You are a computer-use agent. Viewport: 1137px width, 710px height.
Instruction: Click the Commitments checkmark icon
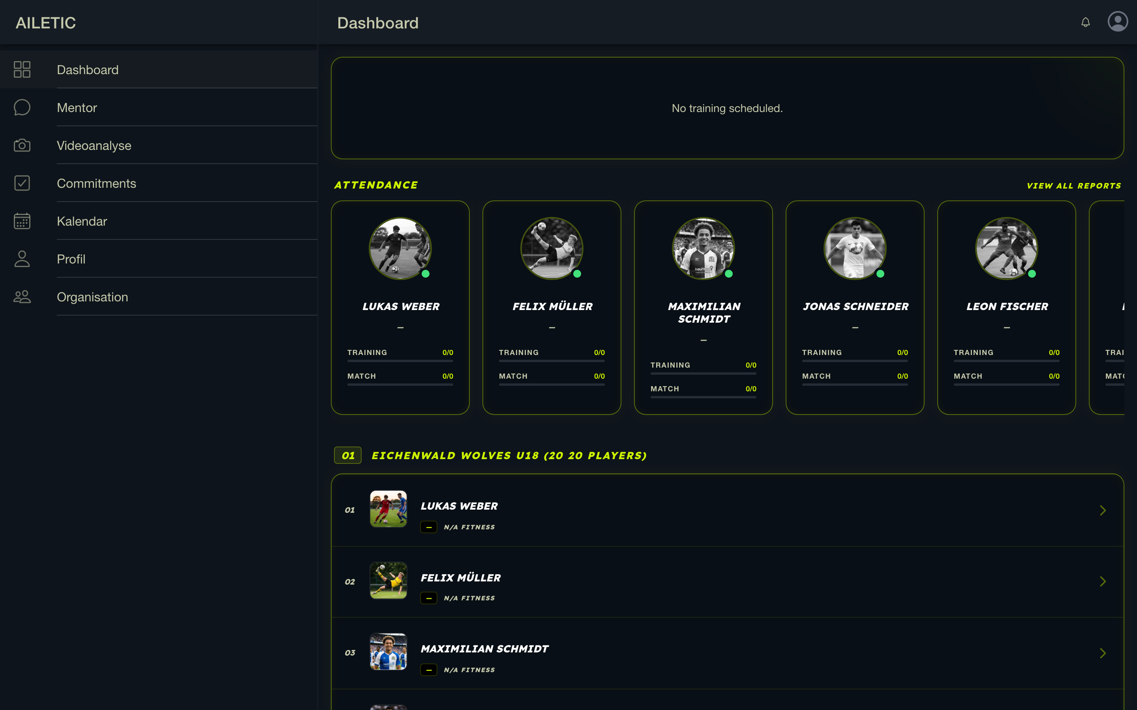22,183
